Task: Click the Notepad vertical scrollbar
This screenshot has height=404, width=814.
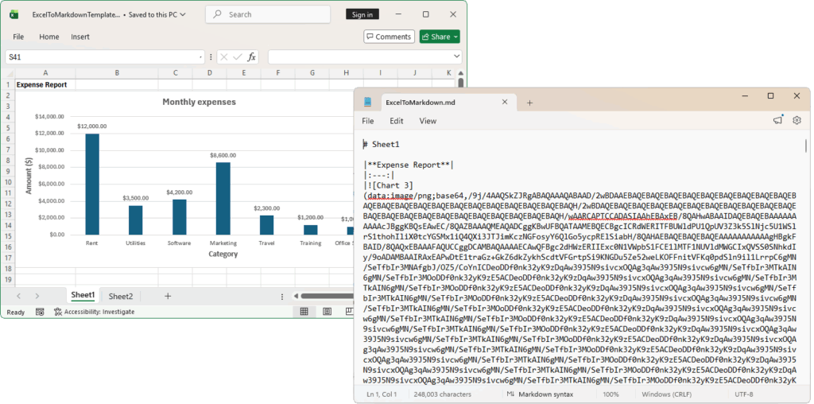Action: 806,145
